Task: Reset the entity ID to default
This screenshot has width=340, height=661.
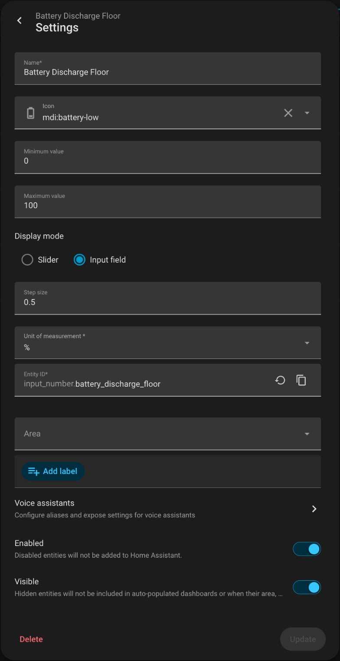Action: coord(280,380)
